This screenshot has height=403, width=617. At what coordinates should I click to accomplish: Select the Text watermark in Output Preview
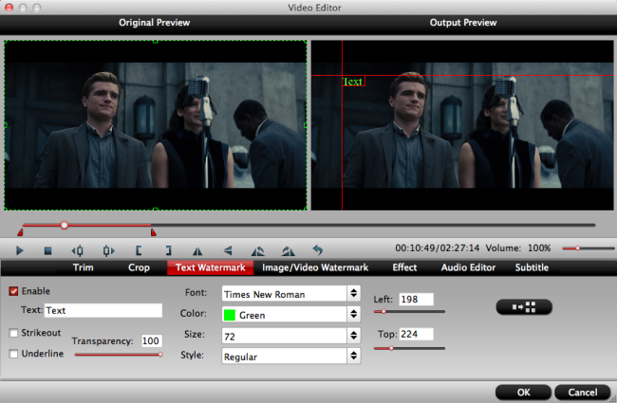click(x=353, y=82)
